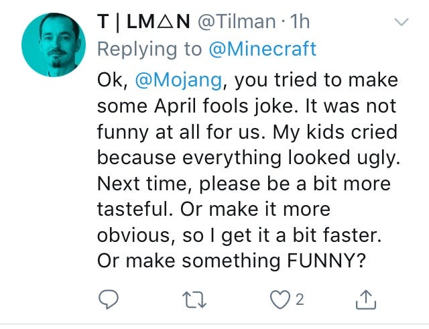Image resolution: width=429 pixels, height=329 pixels.
Task: Tap the share upload icon
Action: tap(366, 300)
